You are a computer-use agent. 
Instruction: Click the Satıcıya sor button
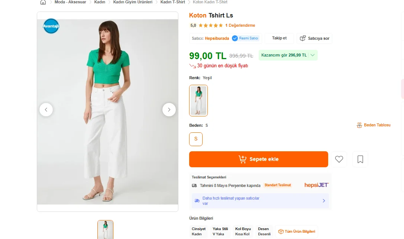coord(314,38)
